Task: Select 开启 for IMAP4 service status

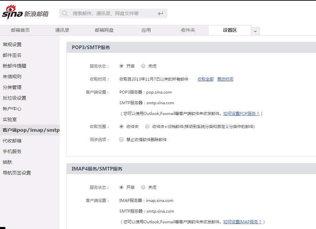Action: pyautogui.click(x=121, y=187)
